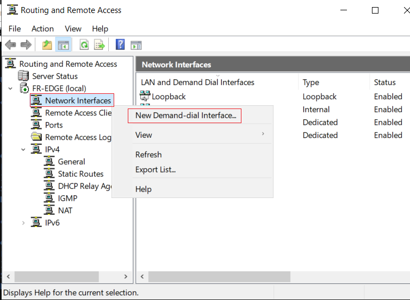Viewport: 410px width, 300px height.
Task: Click the Forward arrow toolbar icon
Action: (26, 45)
